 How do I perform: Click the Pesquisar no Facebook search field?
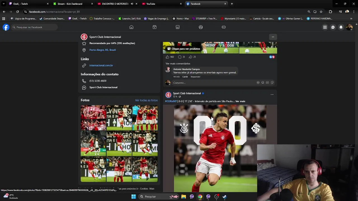(x=34, y=27)
